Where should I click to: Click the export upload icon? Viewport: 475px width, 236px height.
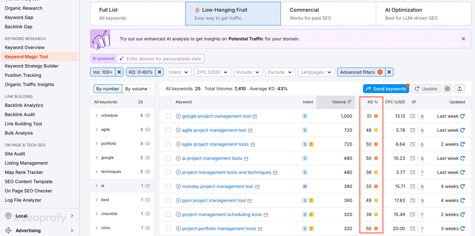tap(460, 89)
